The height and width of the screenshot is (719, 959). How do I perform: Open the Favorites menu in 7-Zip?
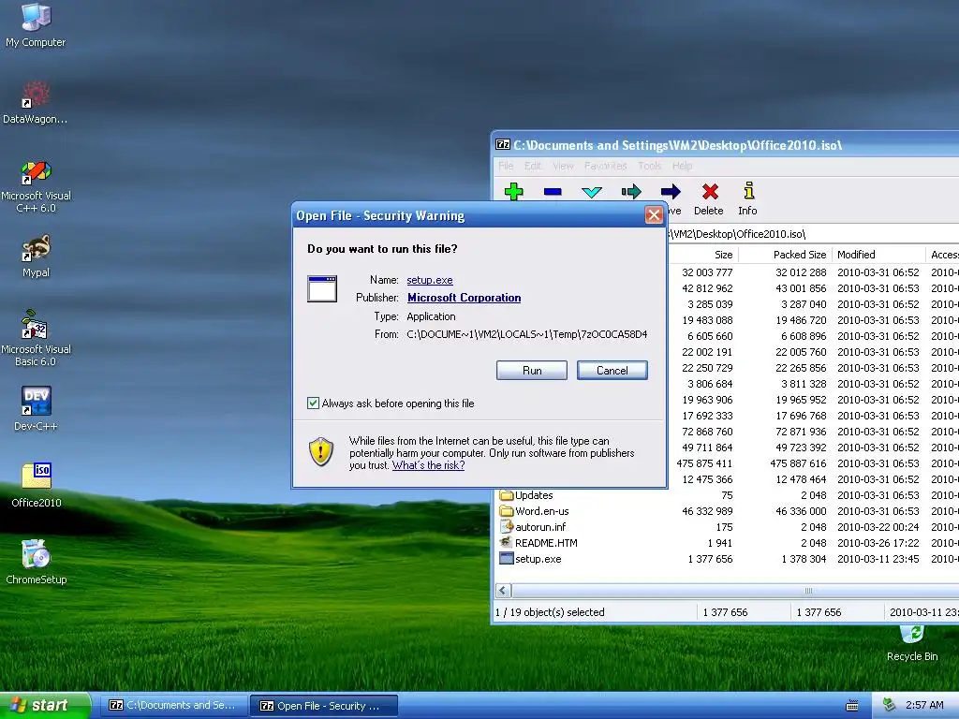point(606,166)
